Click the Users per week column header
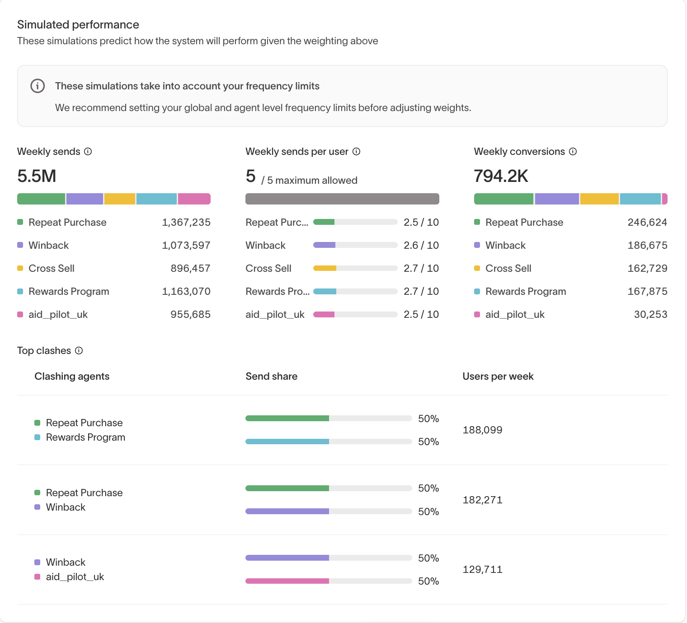 (x=498, y=377)
